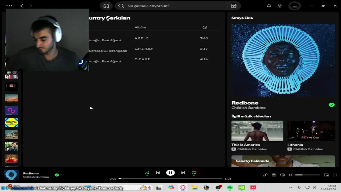
Task: Adjust the volume slider
Action: point(307,175)
